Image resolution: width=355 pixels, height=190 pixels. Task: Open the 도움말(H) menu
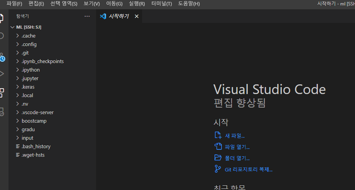pyautogui.click(x=189, y=3)
